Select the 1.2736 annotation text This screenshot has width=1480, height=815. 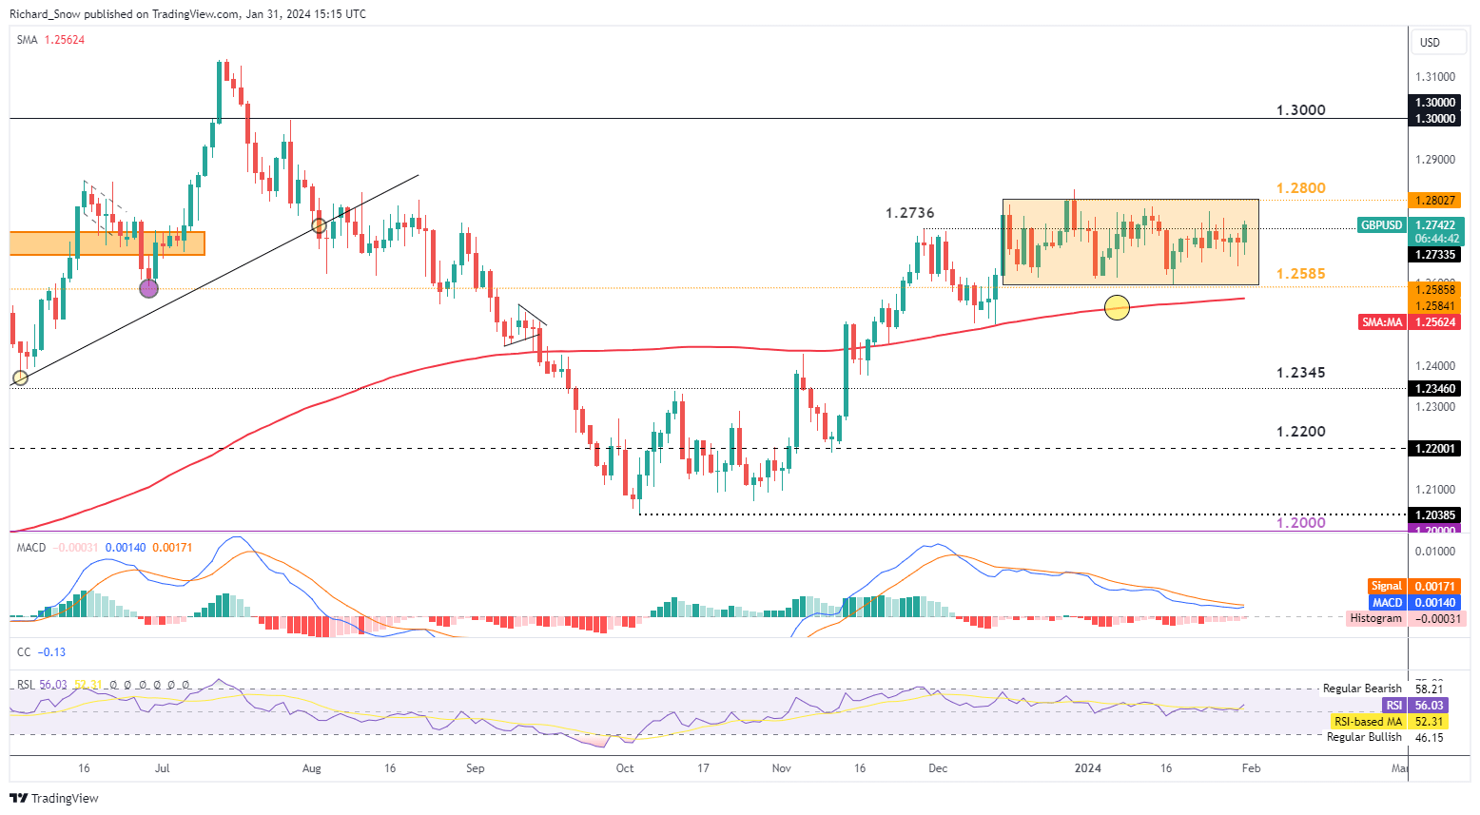pos(910,213)
